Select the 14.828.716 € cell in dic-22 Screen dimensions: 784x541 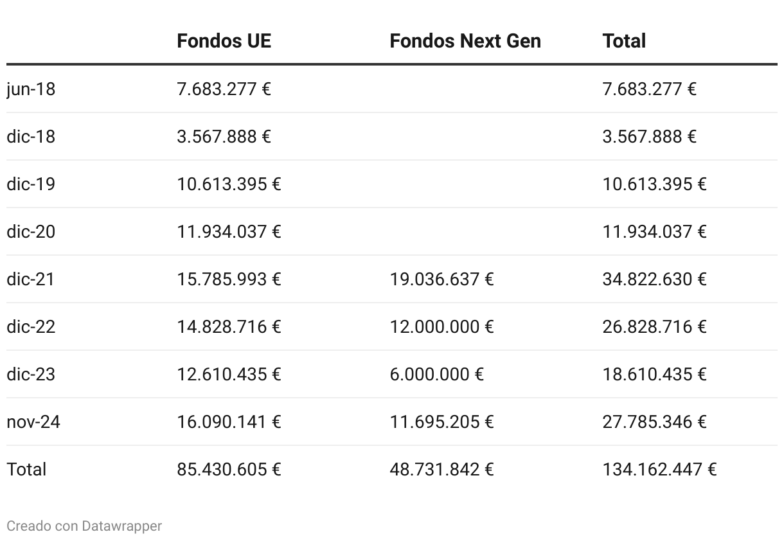[x=229, y=326]
